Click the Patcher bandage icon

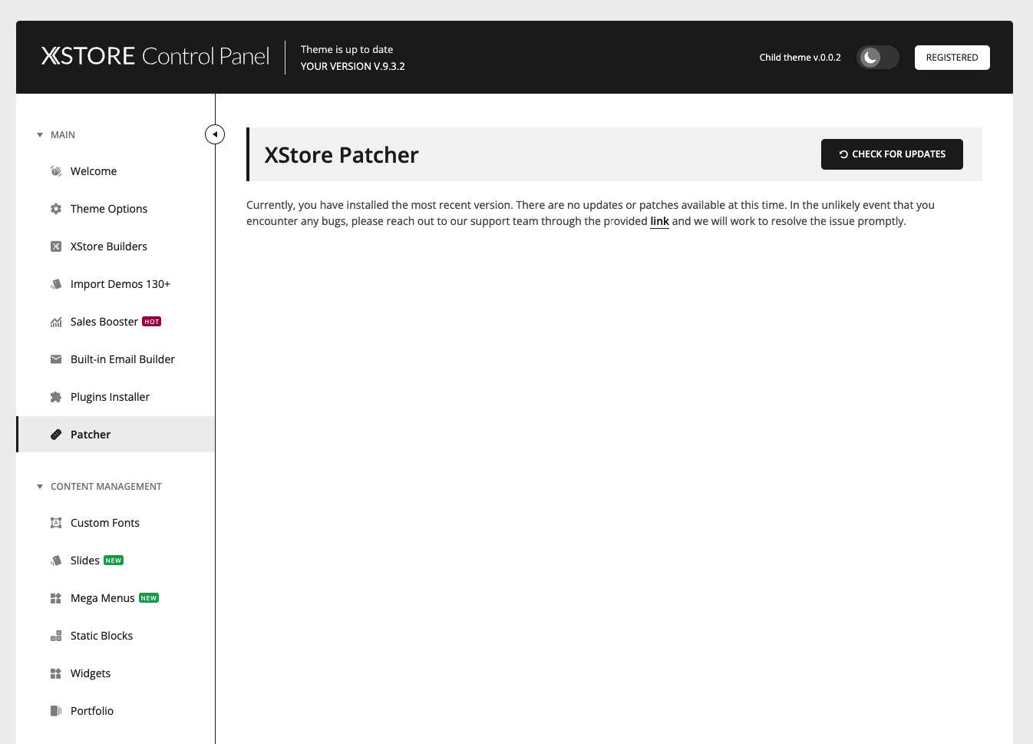pyautogui.click(x=56, y=435)
